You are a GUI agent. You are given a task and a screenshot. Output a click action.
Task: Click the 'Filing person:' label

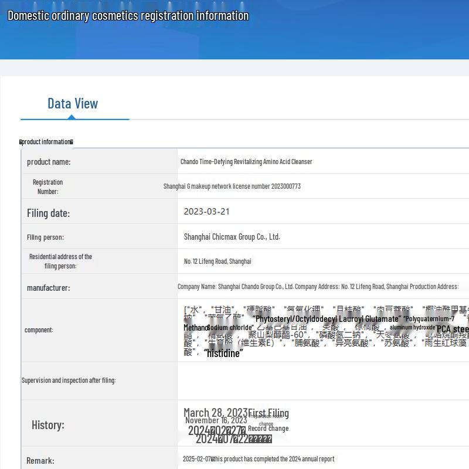[x=45, y=237]
